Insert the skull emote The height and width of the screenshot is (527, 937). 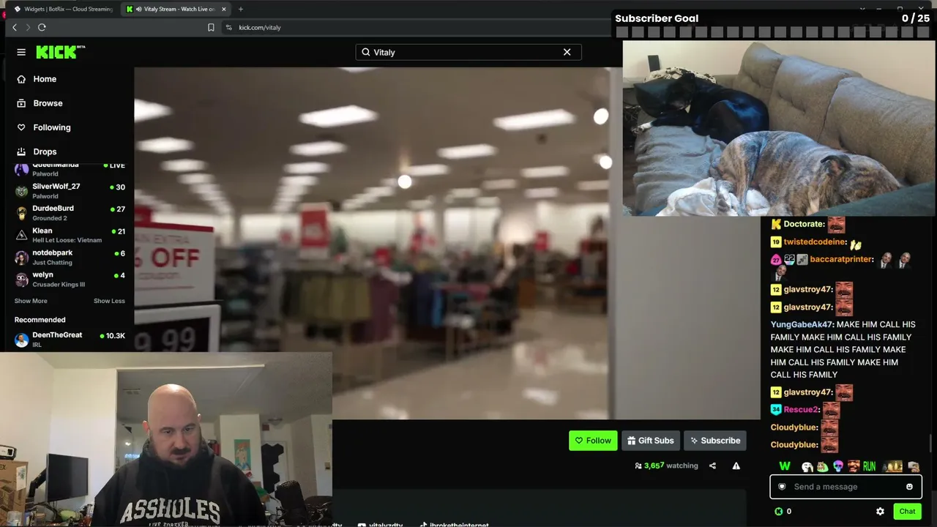click(x=838, y=466)
